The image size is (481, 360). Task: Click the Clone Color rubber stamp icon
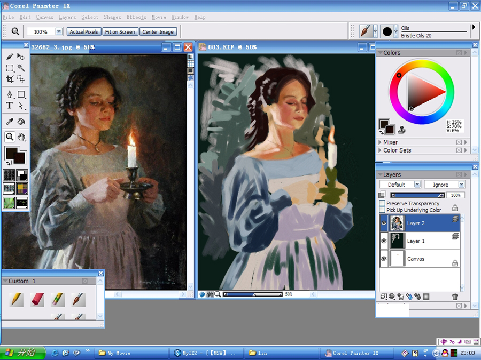(x=401, y=130)
